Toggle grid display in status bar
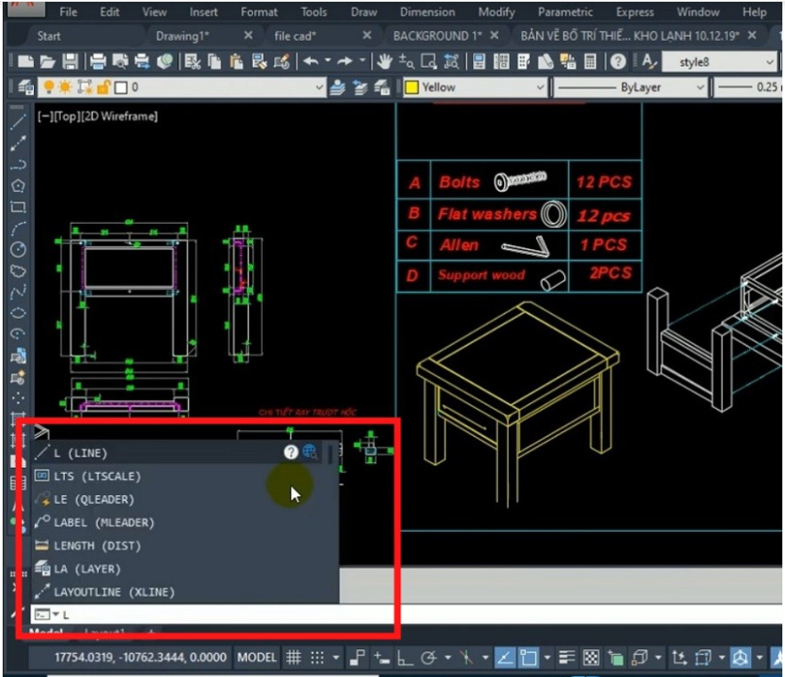This screenshot has height=677, width=785. [293, 658]
